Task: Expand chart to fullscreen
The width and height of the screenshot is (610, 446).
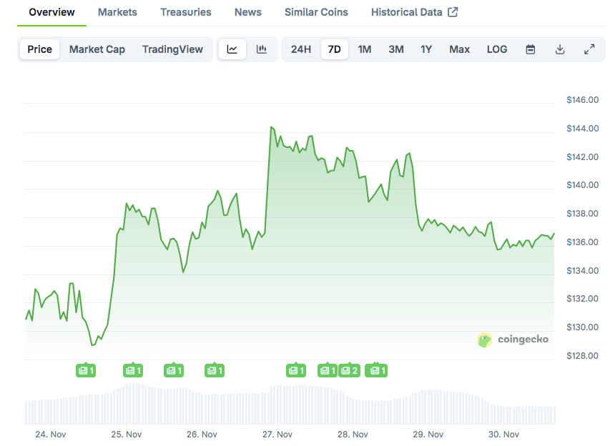Action: 589,49
